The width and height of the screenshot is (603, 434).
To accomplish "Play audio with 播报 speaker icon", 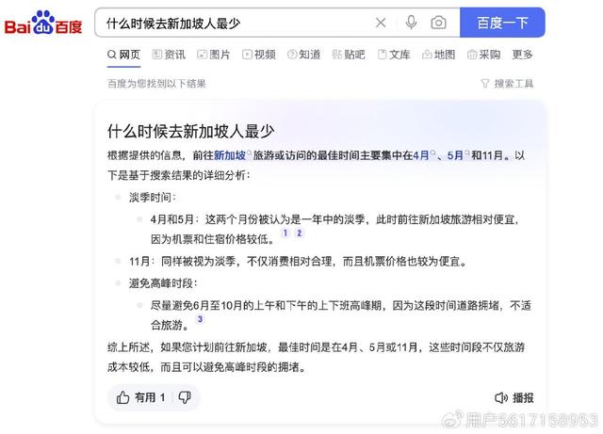I will (x=513, y=397).
